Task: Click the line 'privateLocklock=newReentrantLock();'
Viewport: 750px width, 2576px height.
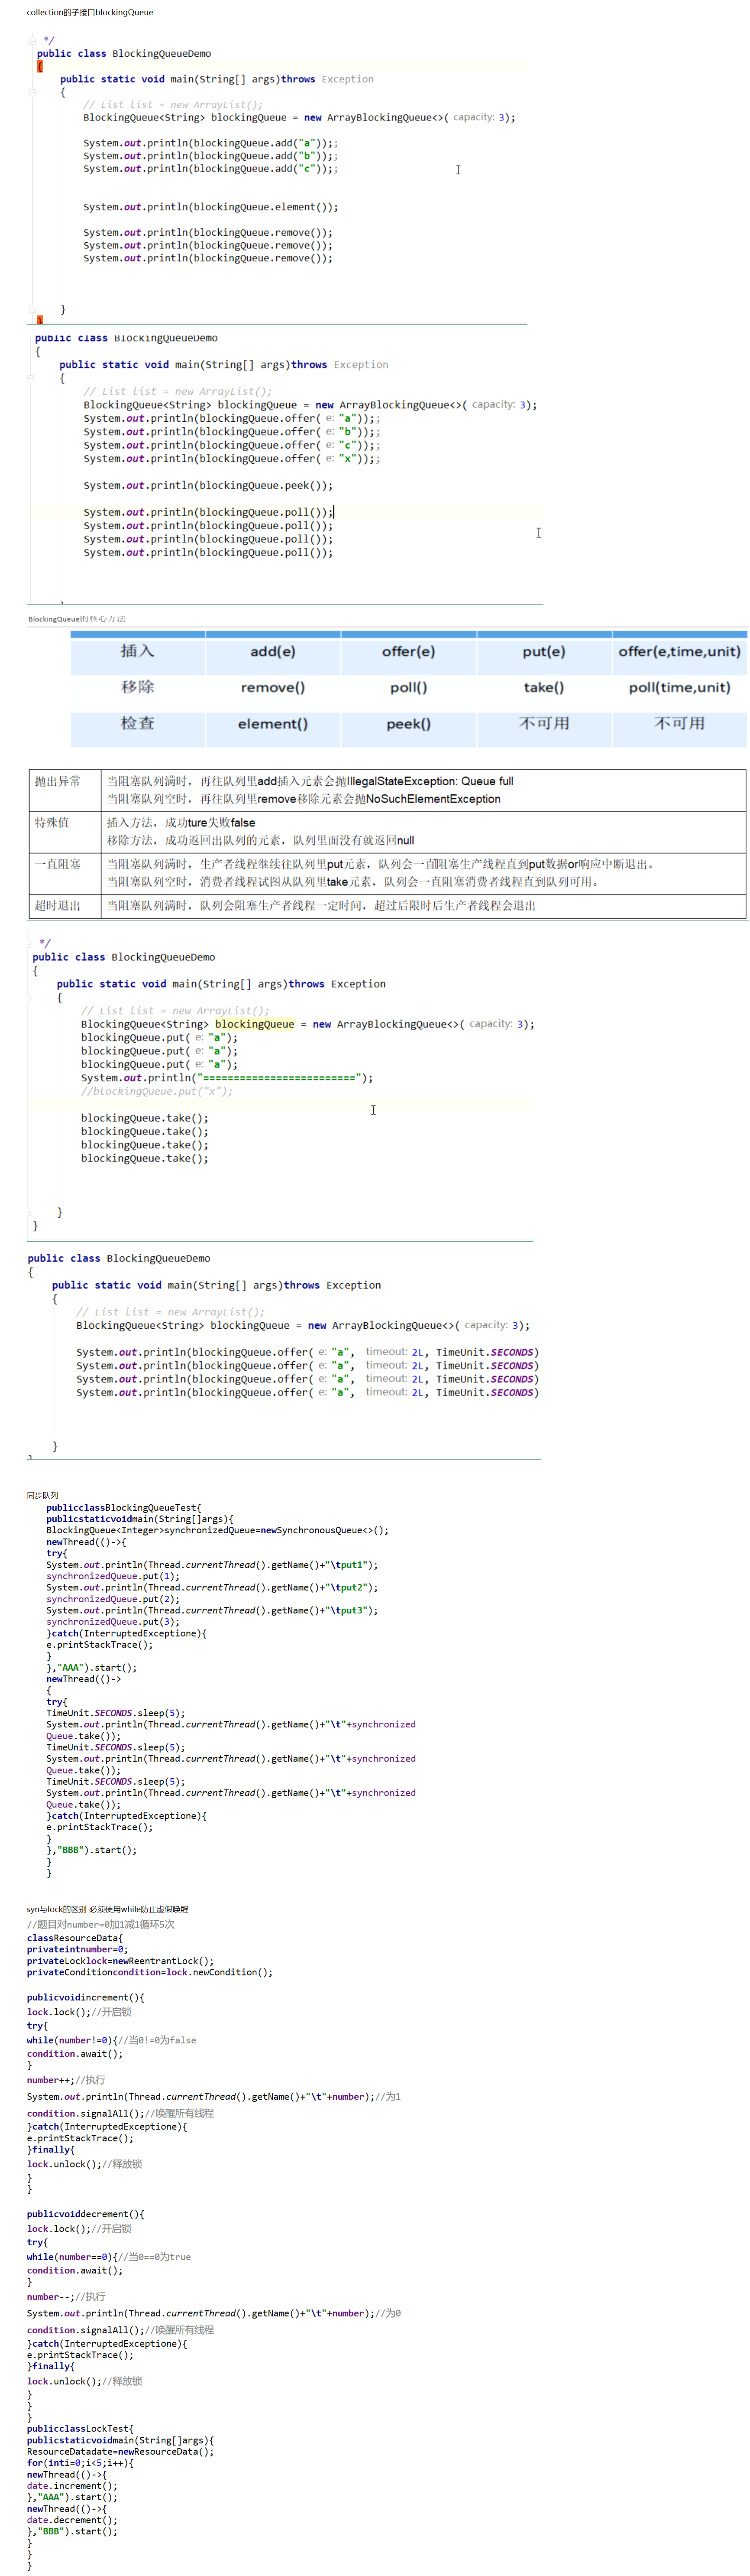Action: tap(120, 1962)
